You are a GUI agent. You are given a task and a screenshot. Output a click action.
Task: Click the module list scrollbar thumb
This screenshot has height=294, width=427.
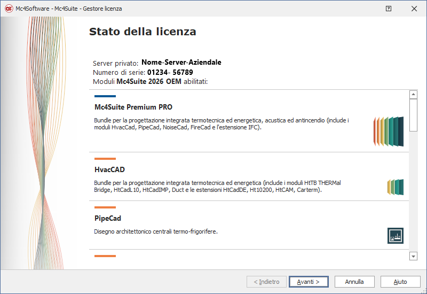(x=413, y=115)
